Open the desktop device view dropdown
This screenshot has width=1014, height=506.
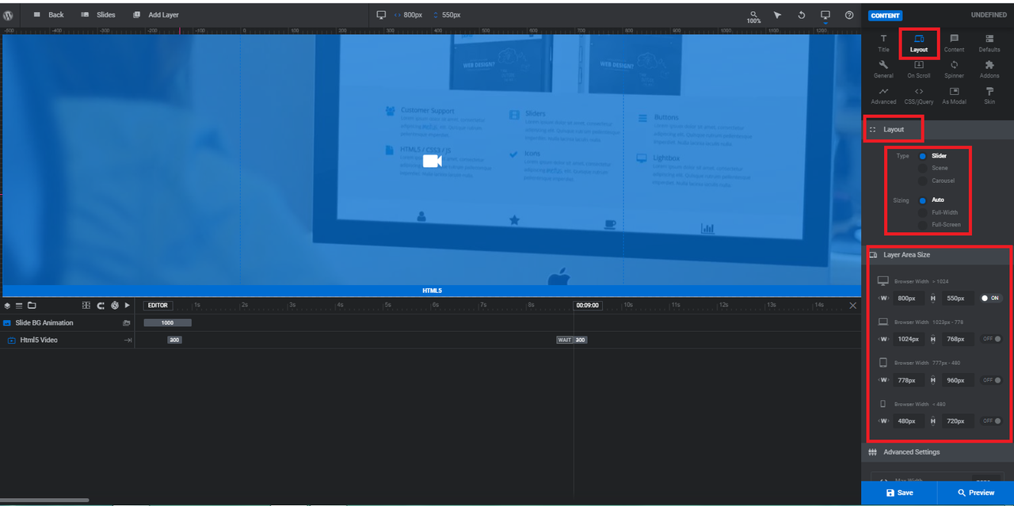click(x=825, y=15)
